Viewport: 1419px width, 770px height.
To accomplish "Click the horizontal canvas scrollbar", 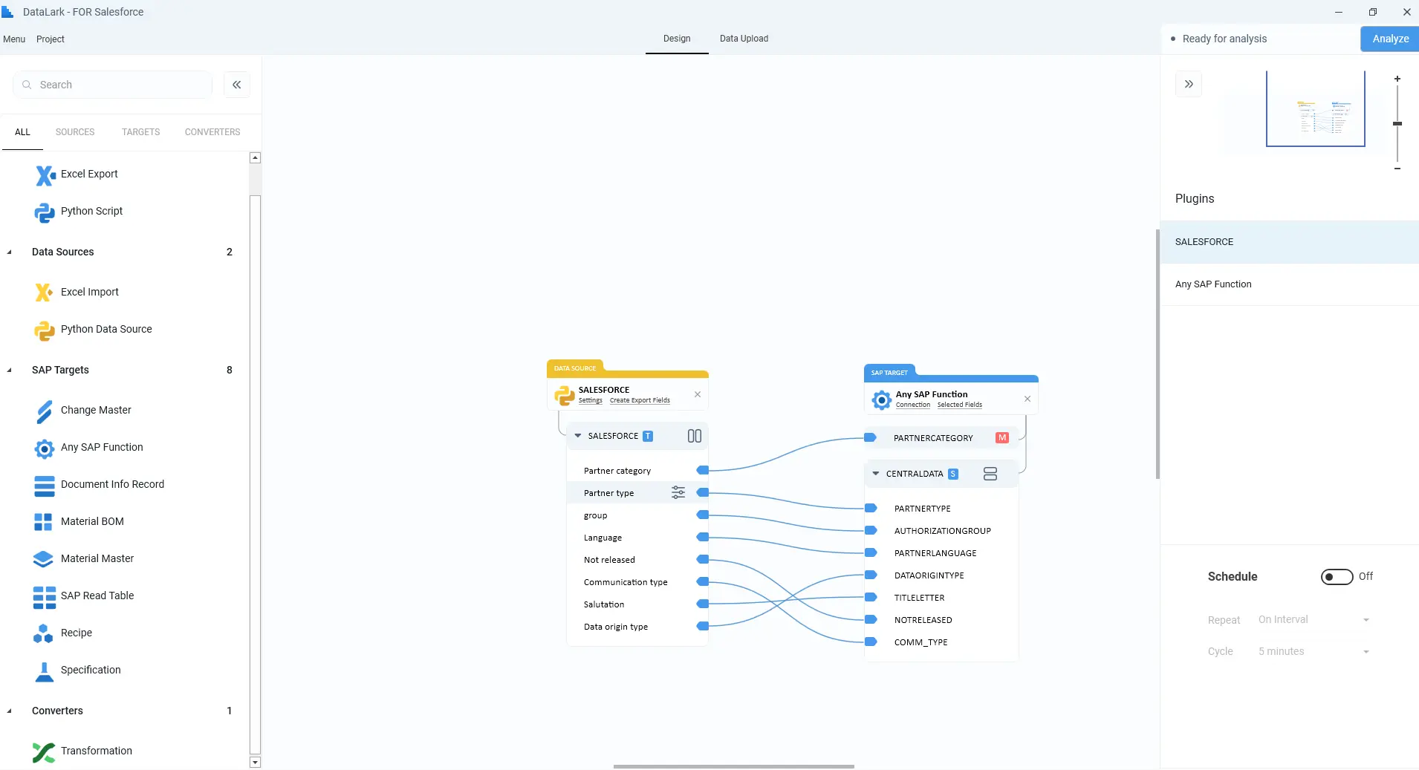I will [x=733, y=766].
